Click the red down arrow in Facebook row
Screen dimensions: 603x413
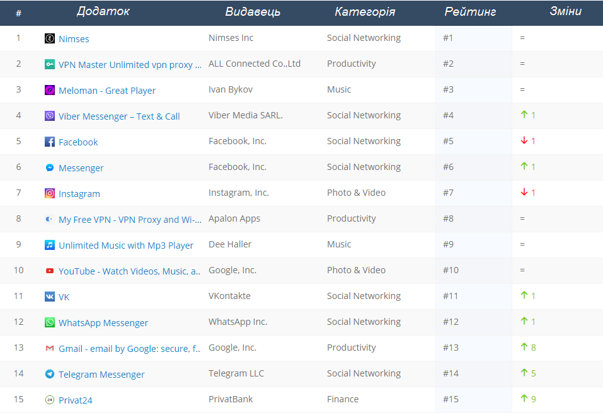(524, 140)
